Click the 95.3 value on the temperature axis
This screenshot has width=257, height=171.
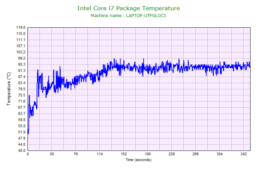pos(22,65)
